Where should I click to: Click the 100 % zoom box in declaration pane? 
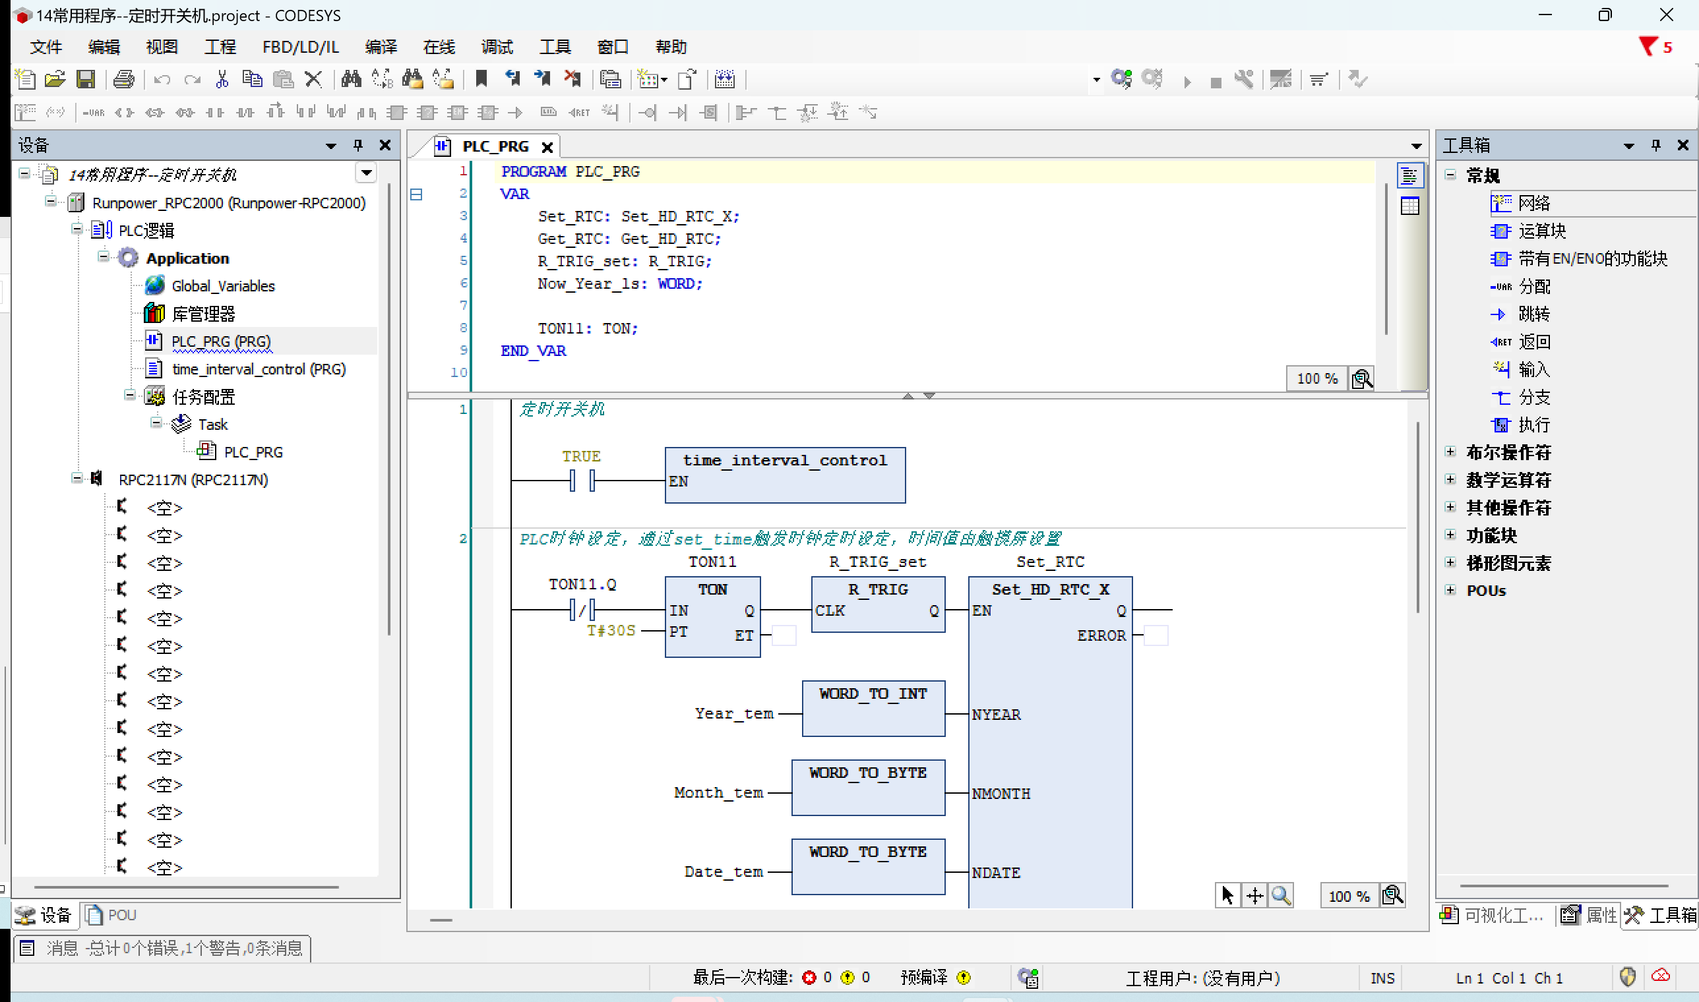click(1316, 379)
